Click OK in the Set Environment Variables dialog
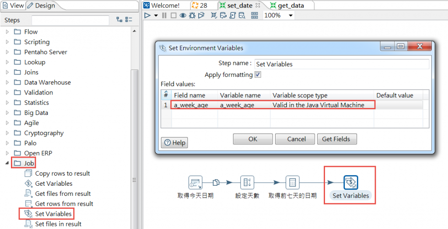 tap(253, 139)
